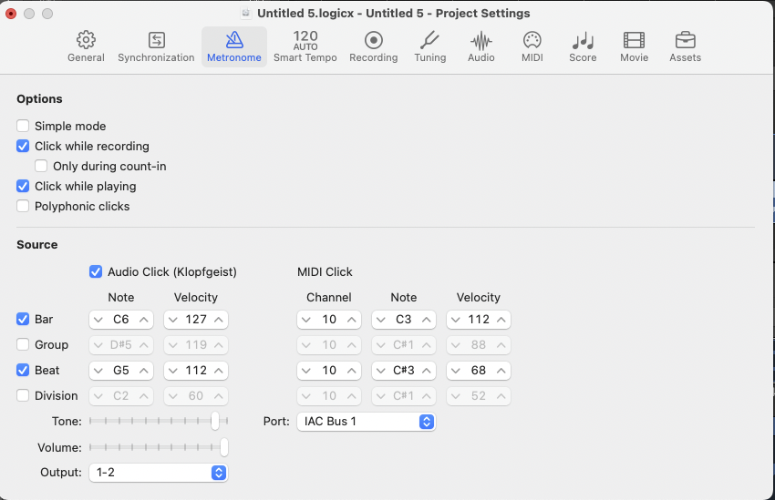Open the Synchronization settings pane

tap(156, 46)
